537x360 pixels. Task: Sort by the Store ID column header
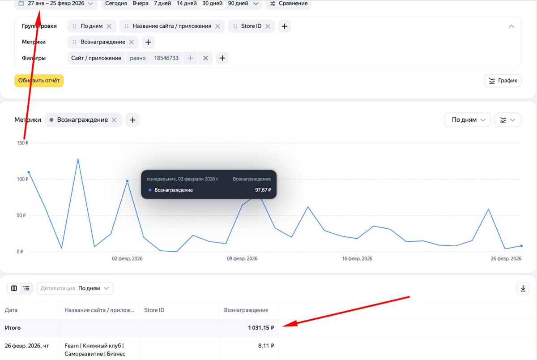[x=154, y=310]
